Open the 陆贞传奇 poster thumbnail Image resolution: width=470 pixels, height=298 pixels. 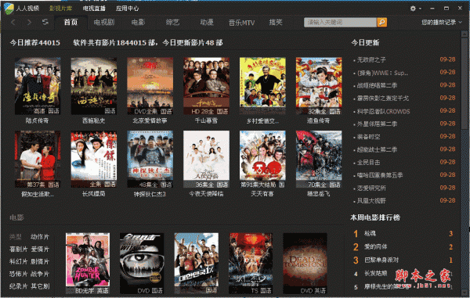38,86
